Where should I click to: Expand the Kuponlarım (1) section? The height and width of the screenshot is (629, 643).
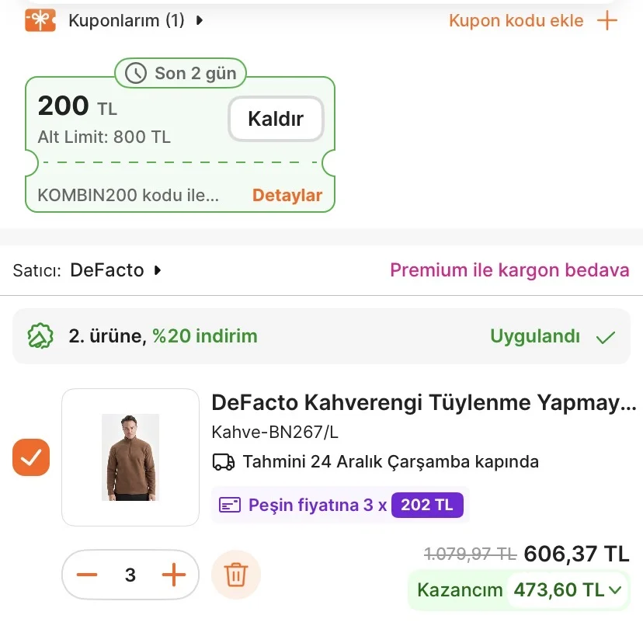point(136,21)
